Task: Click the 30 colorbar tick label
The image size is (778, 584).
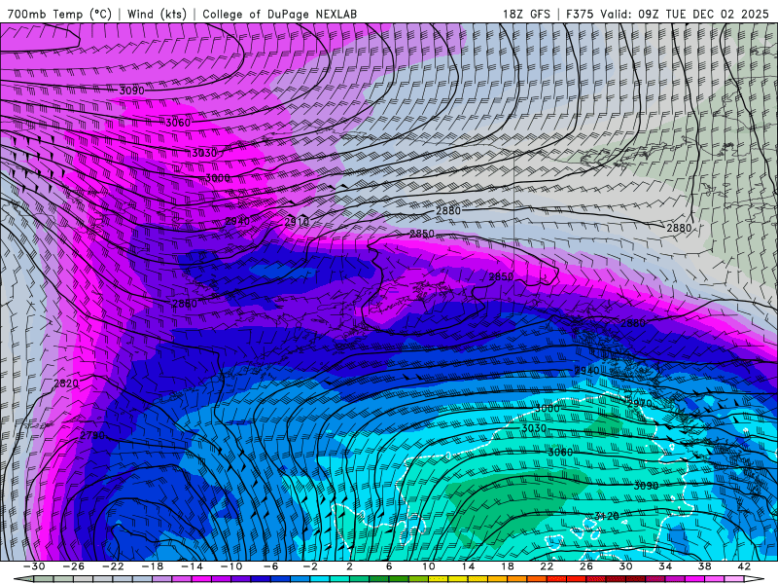Action: 625,566
